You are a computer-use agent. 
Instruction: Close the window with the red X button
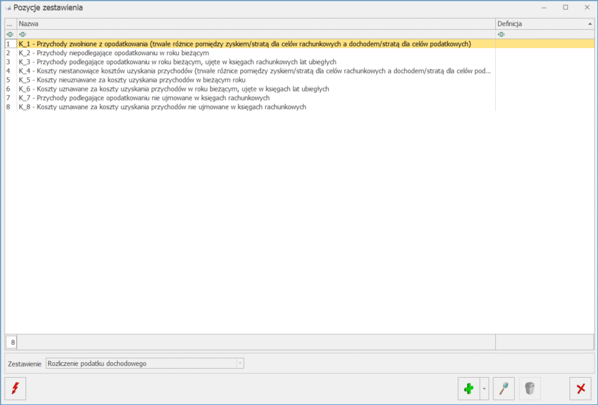(x=580, y=388)
